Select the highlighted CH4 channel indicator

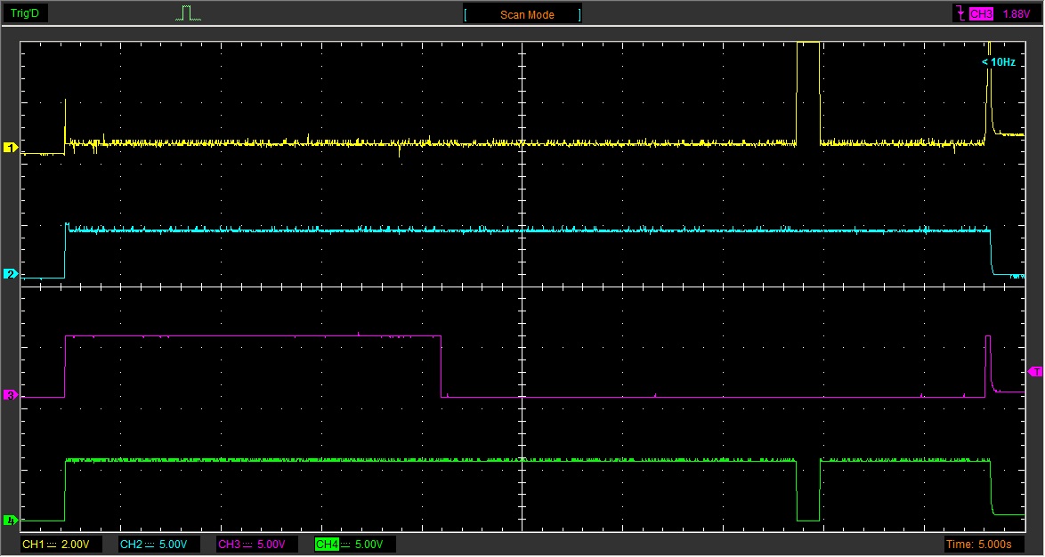pyautogui.click(x=328, y=545)
